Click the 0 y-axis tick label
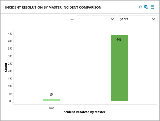The width and height of the screenshot is (160, 121). [10, 101]
